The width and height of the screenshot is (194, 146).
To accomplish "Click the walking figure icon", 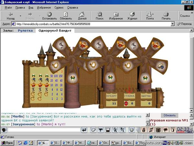I will point(115,130).
